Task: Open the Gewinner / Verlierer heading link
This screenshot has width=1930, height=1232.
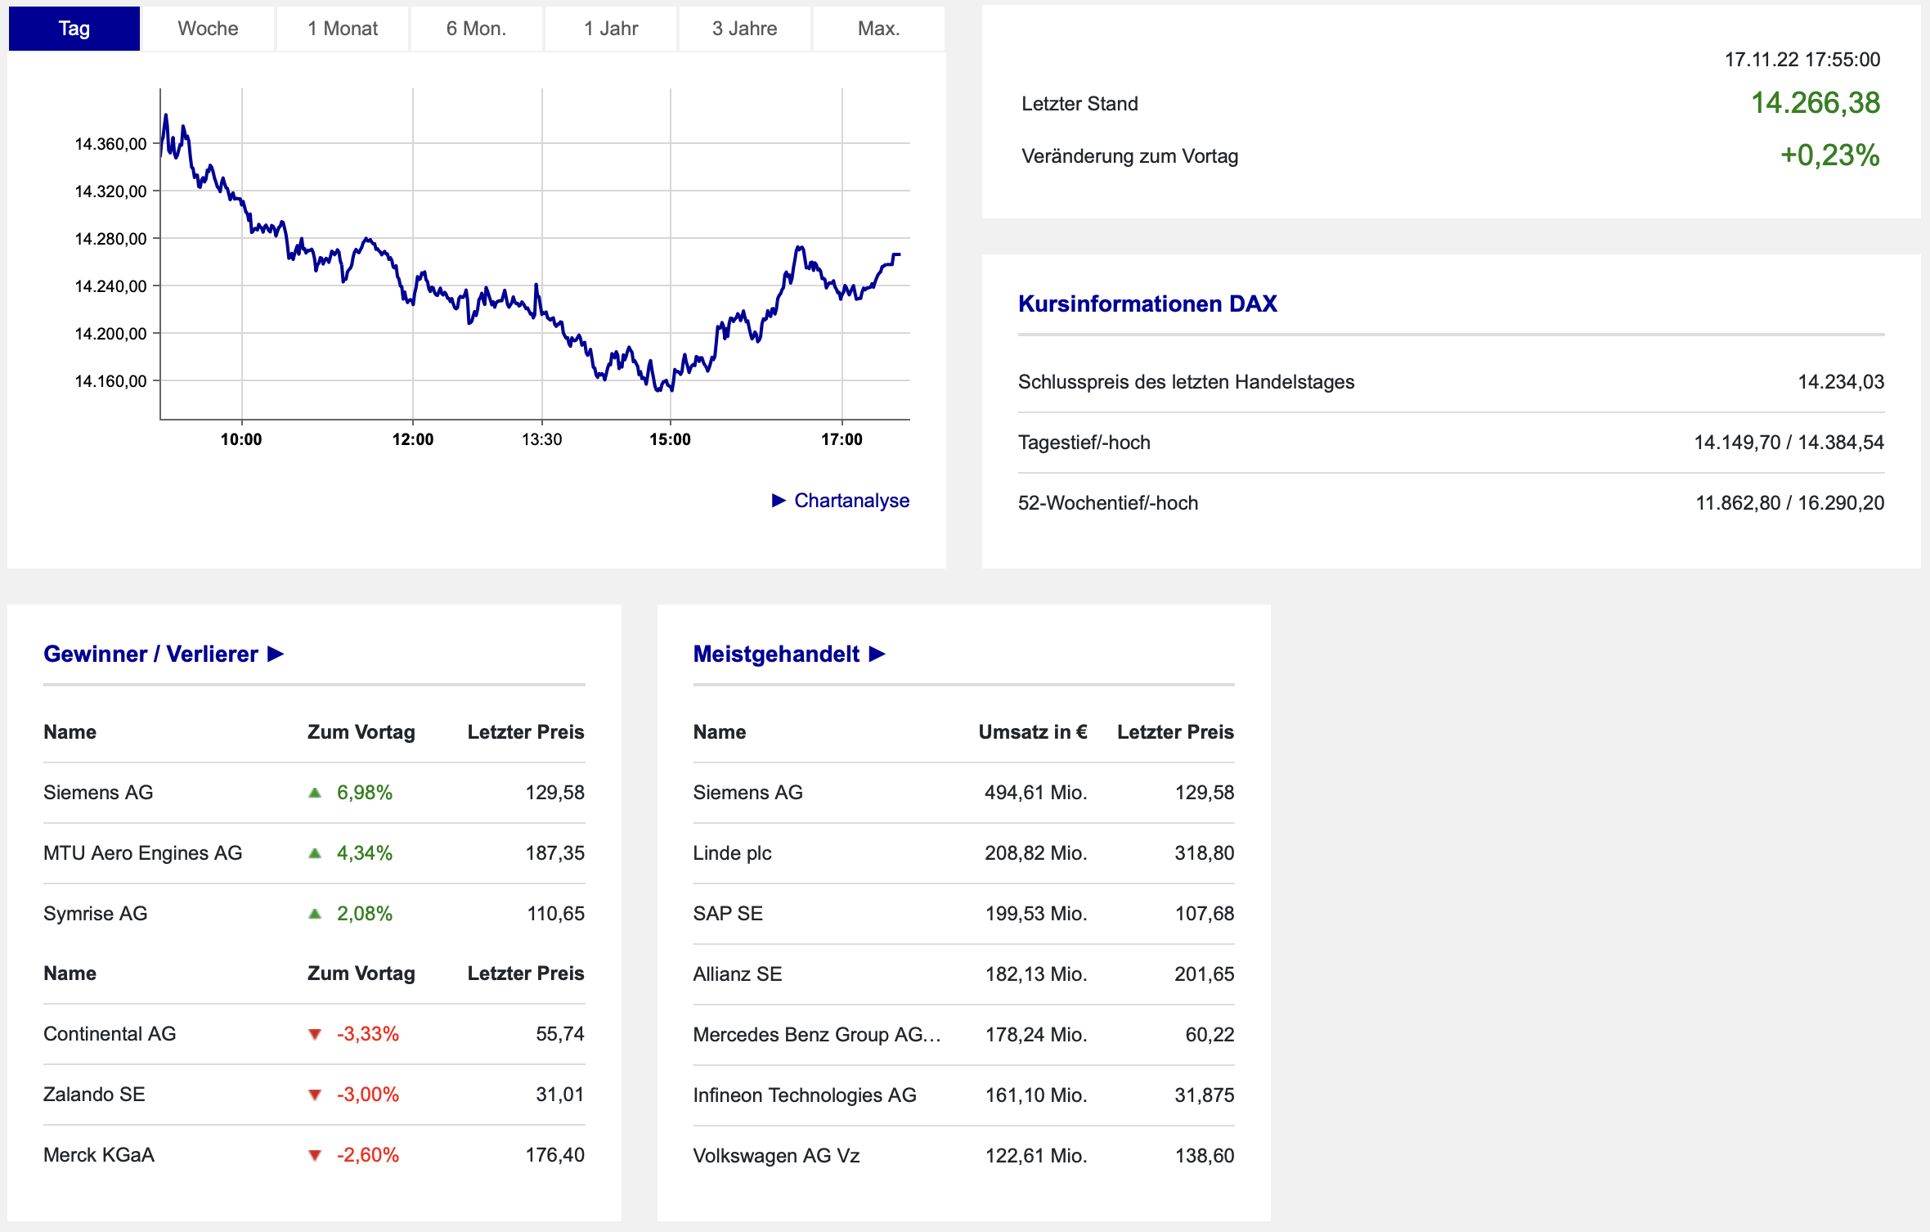Action: tap(150, 654)
